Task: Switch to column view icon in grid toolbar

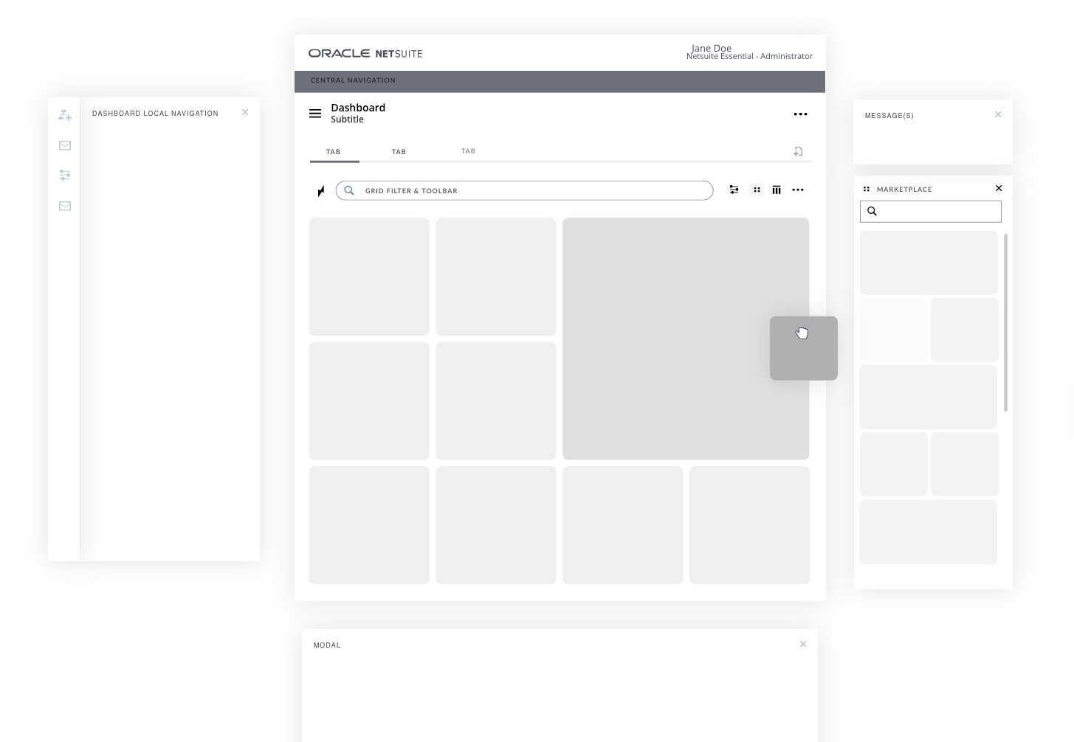Action: pyautogui.click(x=777, y=190)
